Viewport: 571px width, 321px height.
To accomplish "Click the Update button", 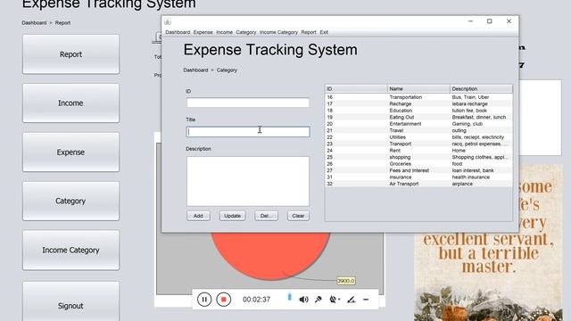I will click(x=232, y=216).
